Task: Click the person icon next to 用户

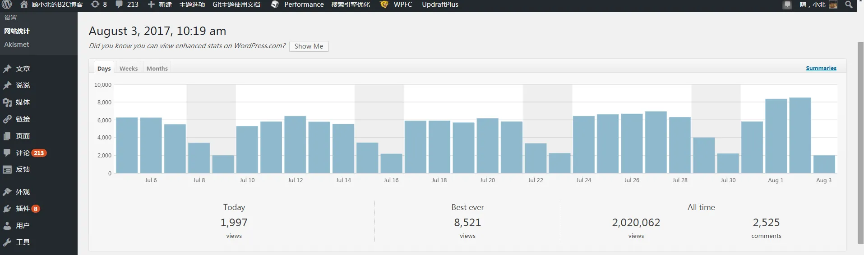Action: tap(7, 226)
